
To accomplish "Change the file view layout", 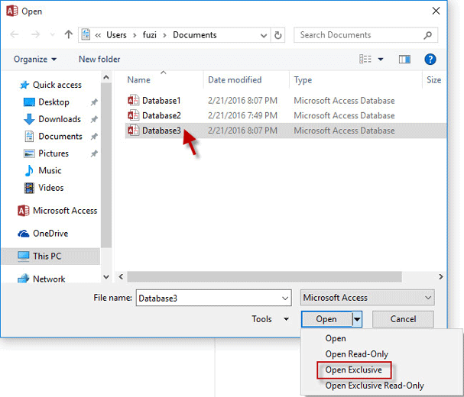I will coord(365,59).
